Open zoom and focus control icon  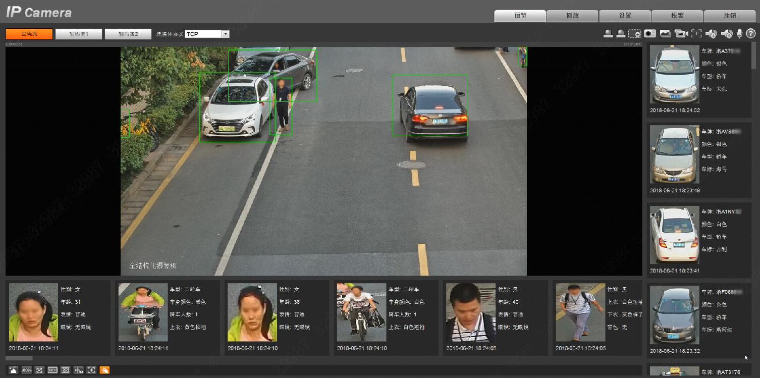[91, 370]
